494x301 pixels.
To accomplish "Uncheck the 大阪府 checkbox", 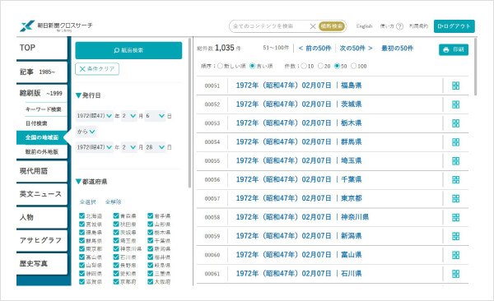I will (x=151, y=281).
